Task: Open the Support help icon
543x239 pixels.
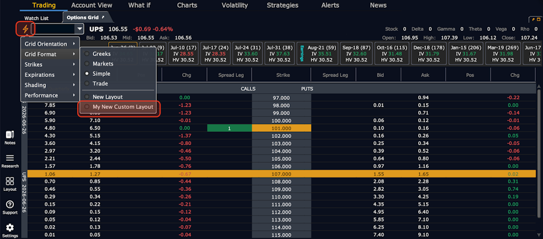Action: pyautogui.click(x=10, y=207)
